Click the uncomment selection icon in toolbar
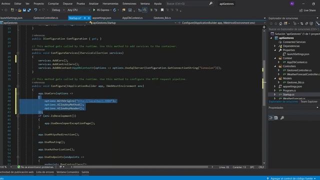320x180 pixels. [156, 10]
